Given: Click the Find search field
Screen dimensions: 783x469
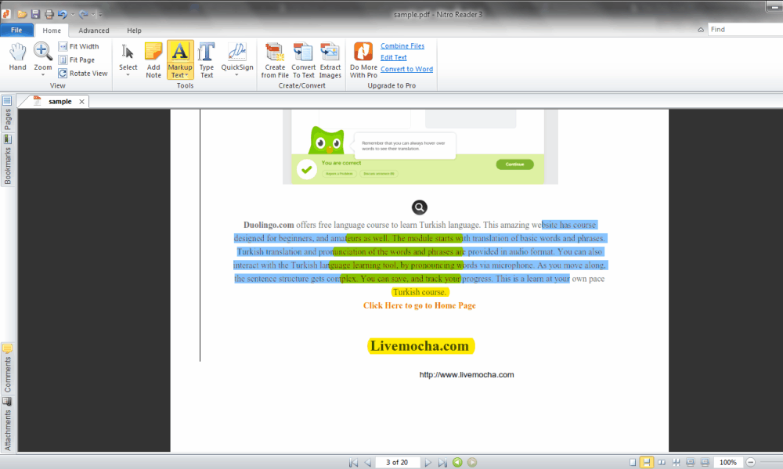Looking at the screenshot, I should tap(745, 30).
